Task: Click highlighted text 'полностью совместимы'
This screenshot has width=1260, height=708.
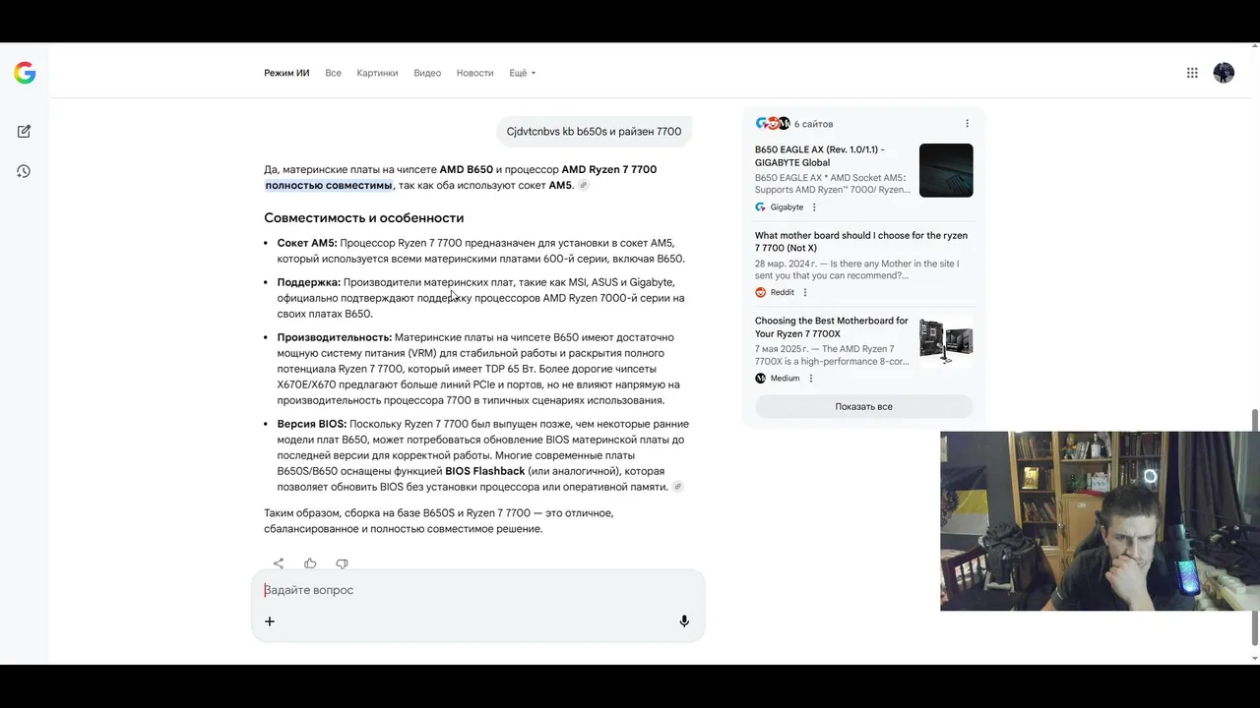Action: tap(329, 185)
